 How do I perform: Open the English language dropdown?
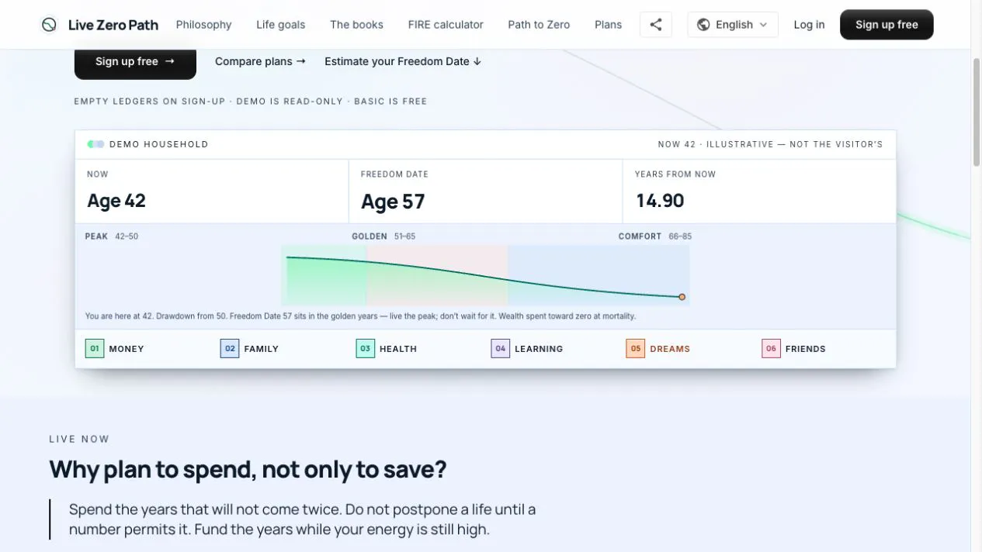(733, 25)
